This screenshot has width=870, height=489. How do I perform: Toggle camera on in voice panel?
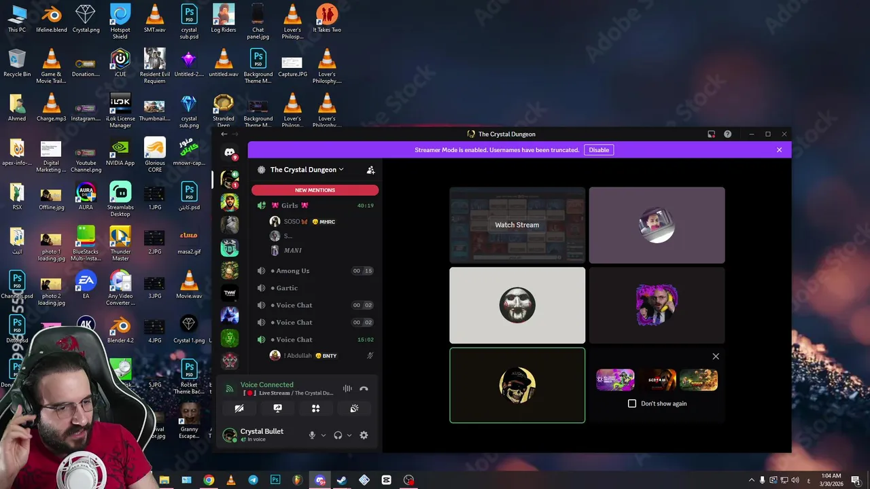pyautogui.click(x=239, y=408)
